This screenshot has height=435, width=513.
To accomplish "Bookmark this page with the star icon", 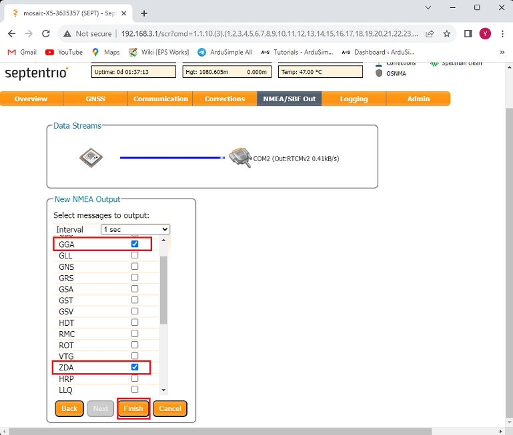I will pyautogui.click(x=447, y=34).
